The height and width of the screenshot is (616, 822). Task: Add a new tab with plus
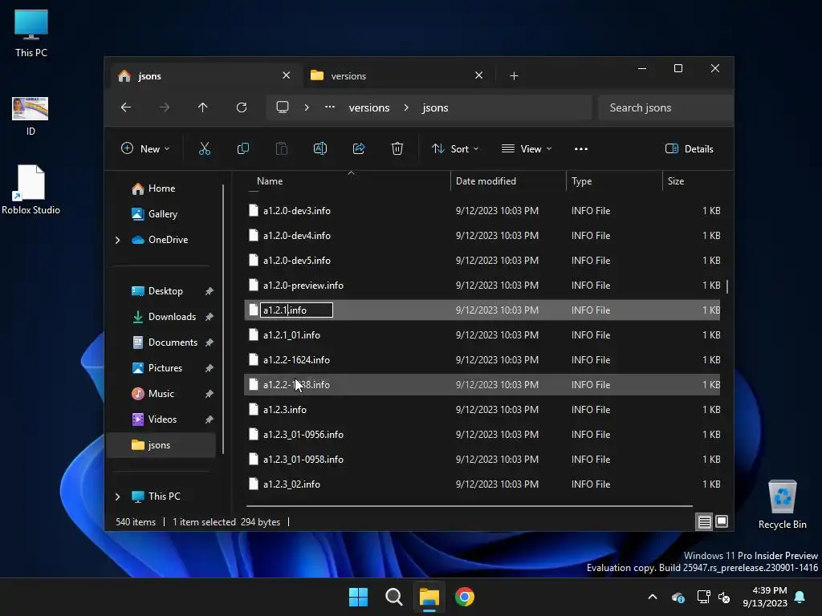[515, 76]
